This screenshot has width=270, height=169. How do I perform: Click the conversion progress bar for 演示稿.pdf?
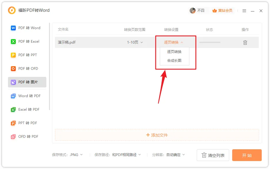click(210, 42)
